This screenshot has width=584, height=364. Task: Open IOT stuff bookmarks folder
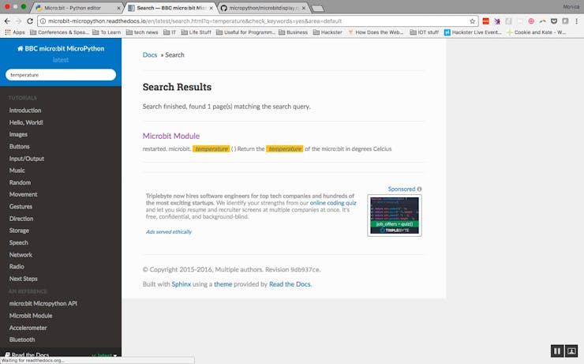pos(425,32)
